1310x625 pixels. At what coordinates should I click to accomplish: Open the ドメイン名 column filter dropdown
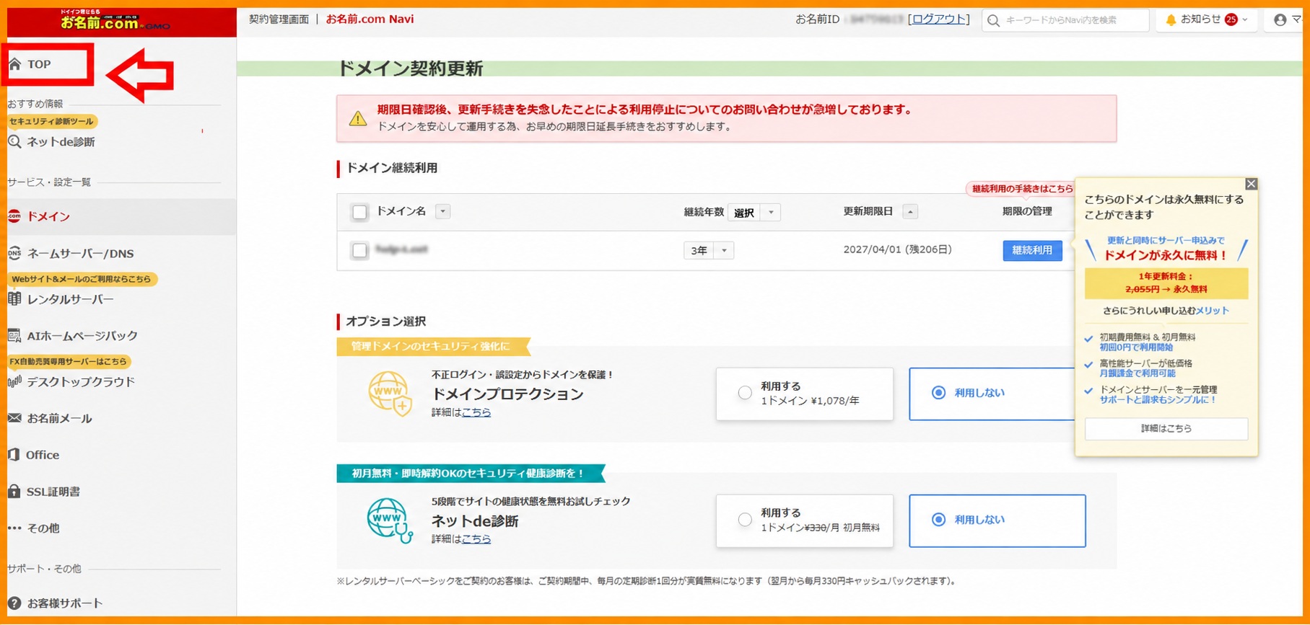443,211
